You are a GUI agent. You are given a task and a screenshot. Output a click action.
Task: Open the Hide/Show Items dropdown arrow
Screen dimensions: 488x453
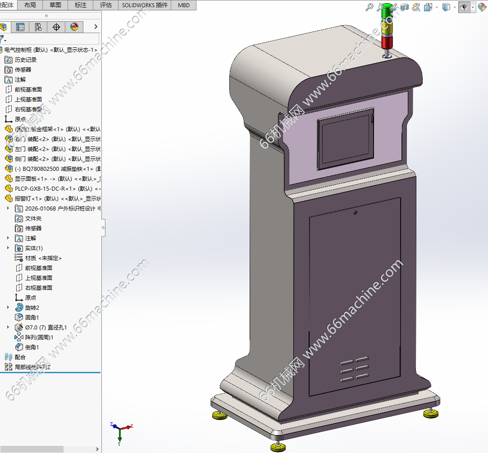[473, 7]
